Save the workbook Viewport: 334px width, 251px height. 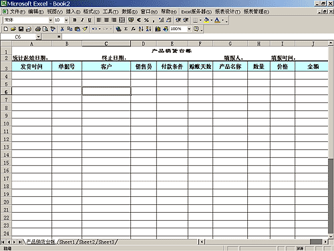tap(21, 29)
